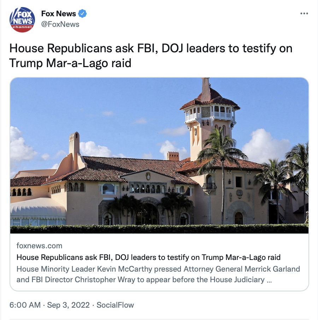Click the foxnews.com domain label
Screen dimensions: 318x320
[x=39, y=246]
